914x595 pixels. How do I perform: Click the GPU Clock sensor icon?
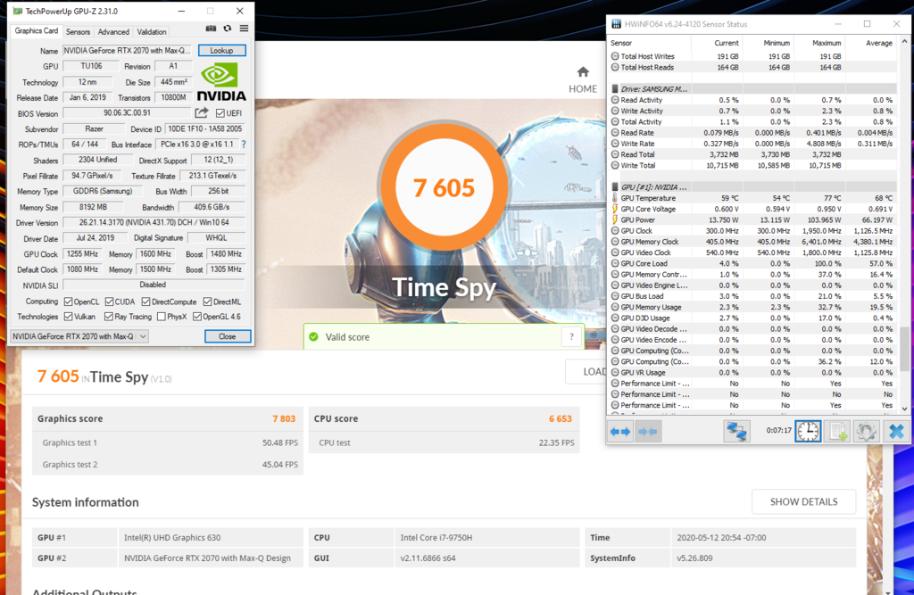tap(615, 231)
